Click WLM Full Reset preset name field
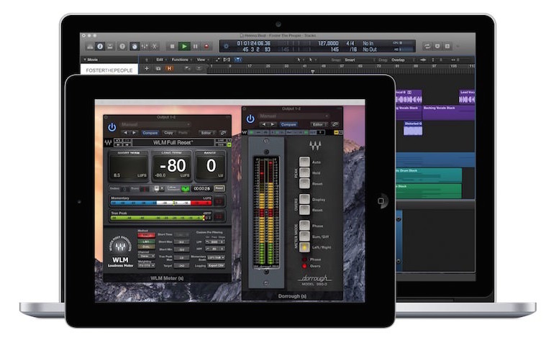The width and height of the screenshot is (559, 342). [x=173, y=142]
